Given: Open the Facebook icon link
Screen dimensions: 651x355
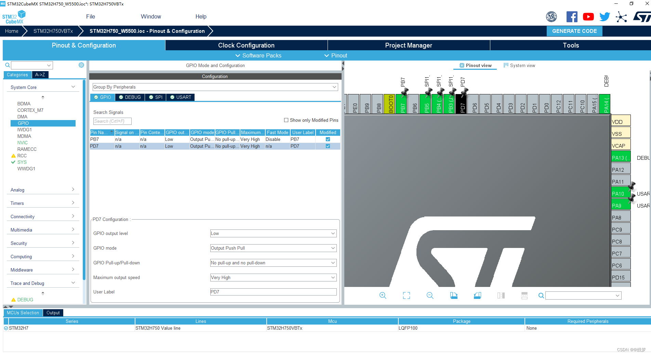Looking at the screenshot, I should pyautogui.click(x=572, y=17).
